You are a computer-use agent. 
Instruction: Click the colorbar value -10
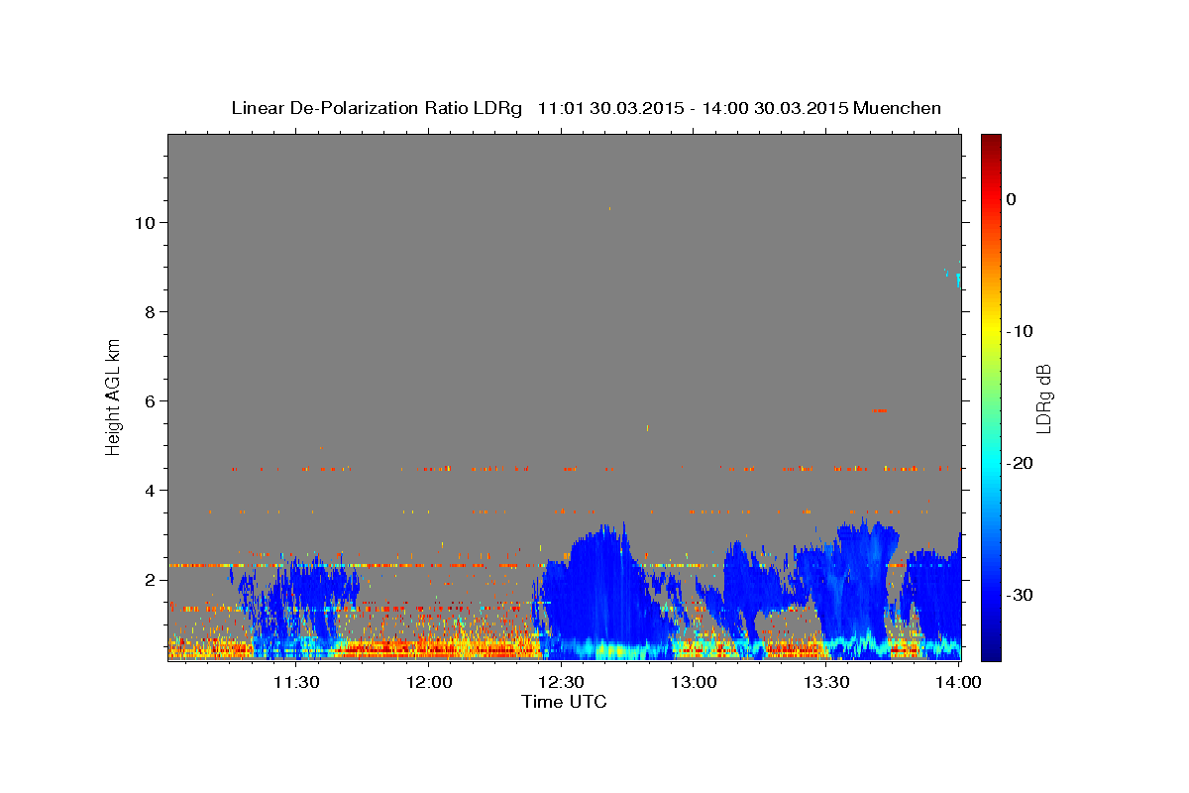[x=1019, y=331]
